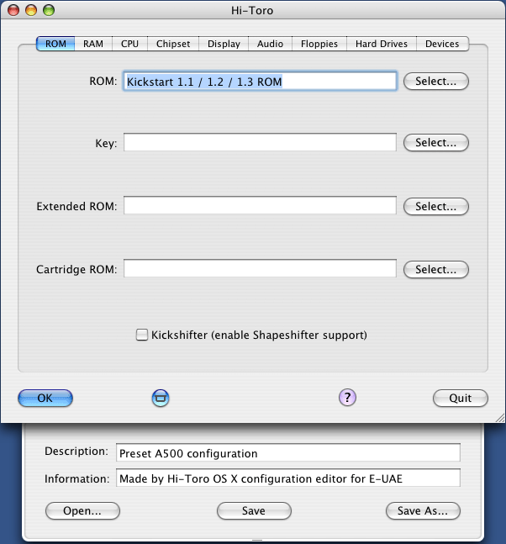Show the Floppies tab
Viewport: 506px width, 544px height.
pos(319,44)
